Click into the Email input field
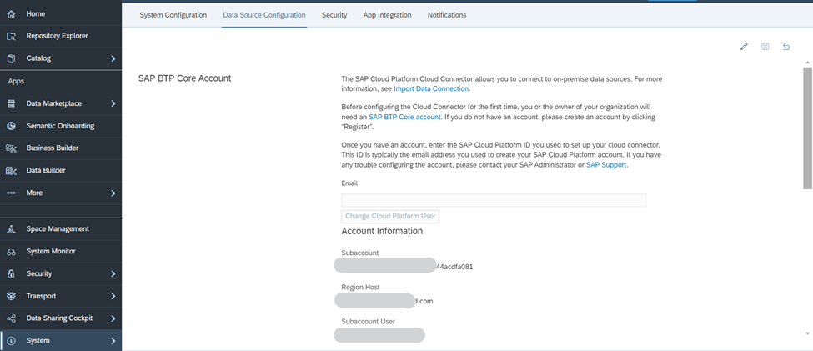The image size is (813, 351). click(494, 201)
